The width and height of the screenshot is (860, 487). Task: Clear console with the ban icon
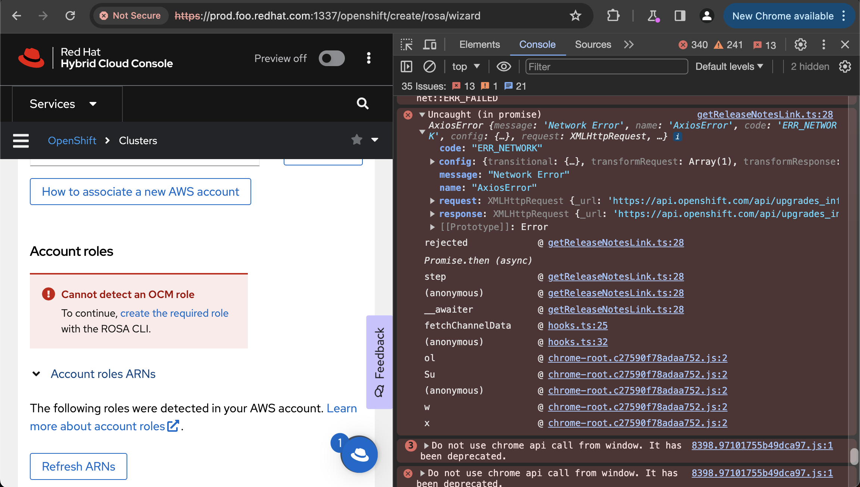tap(429, 67)
